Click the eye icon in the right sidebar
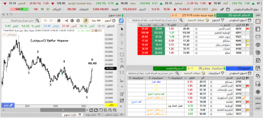The height and width of the screenshot is (118, 263). click(x=258, y=45)
